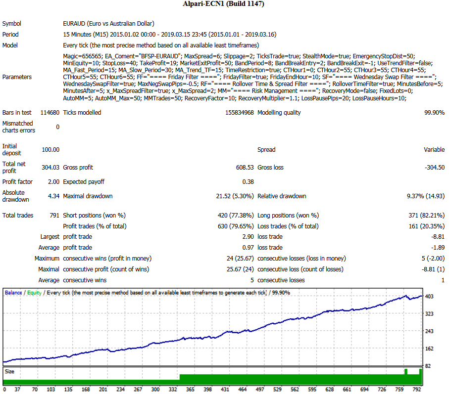Click the green 'Equity' legend label

coord(34,293)
